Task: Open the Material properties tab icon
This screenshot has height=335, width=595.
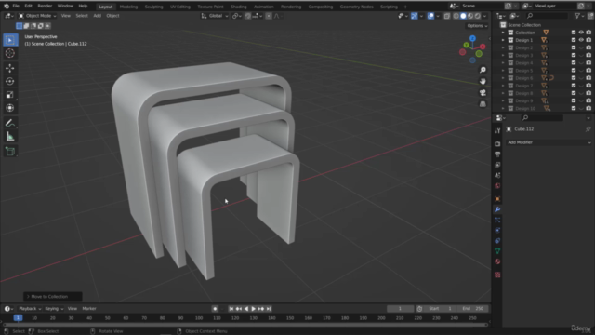Action: click(x=497, y=261)
